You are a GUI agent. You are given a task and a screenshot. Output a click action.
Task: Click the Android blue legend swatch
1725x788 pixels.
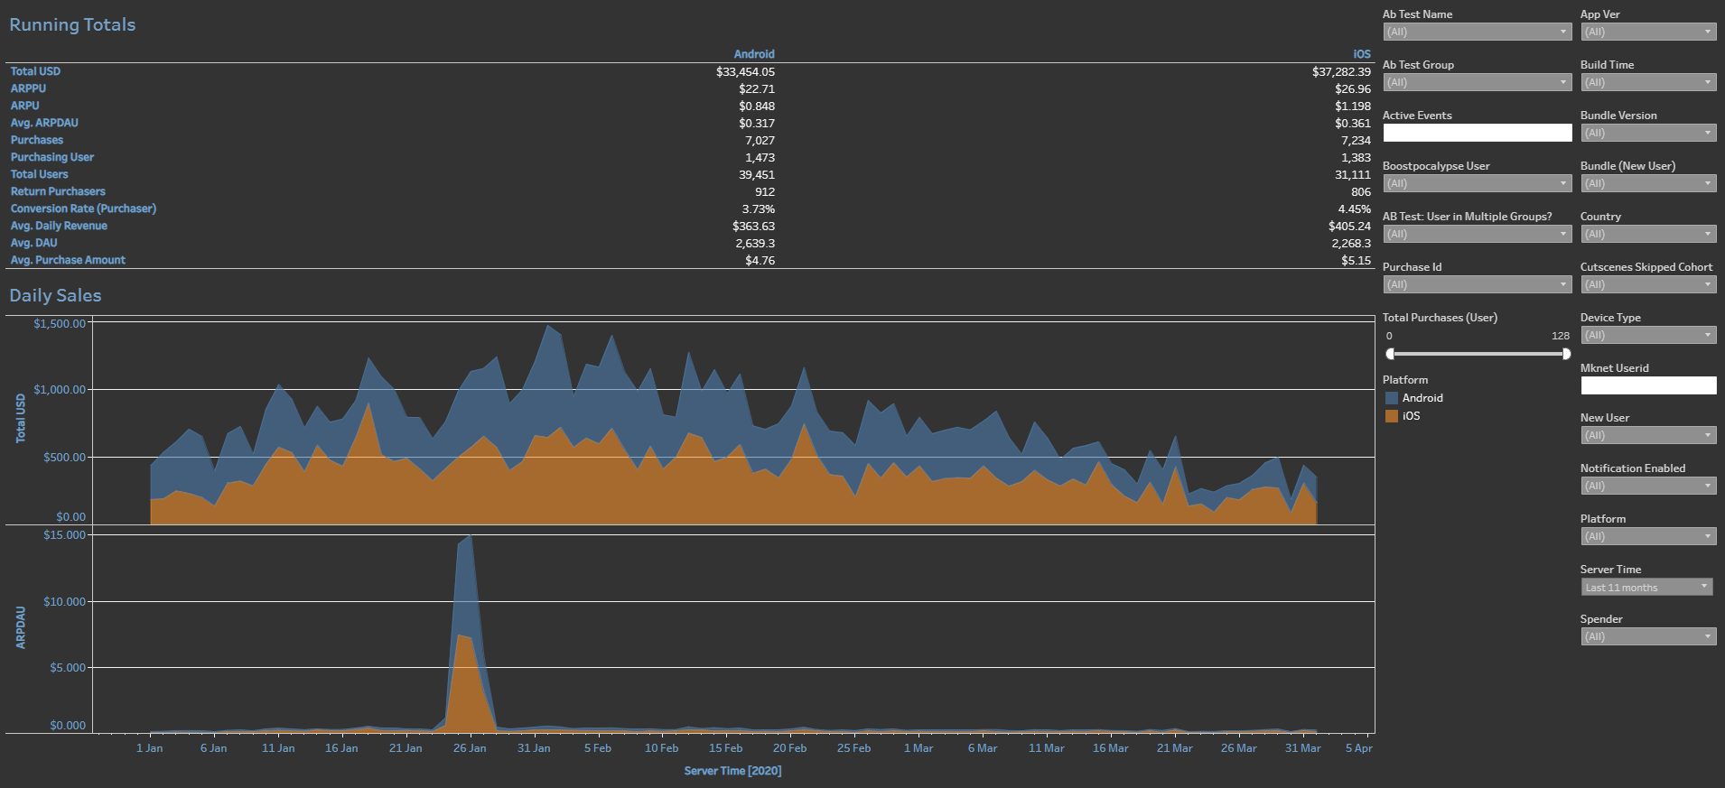(1392, 398)
